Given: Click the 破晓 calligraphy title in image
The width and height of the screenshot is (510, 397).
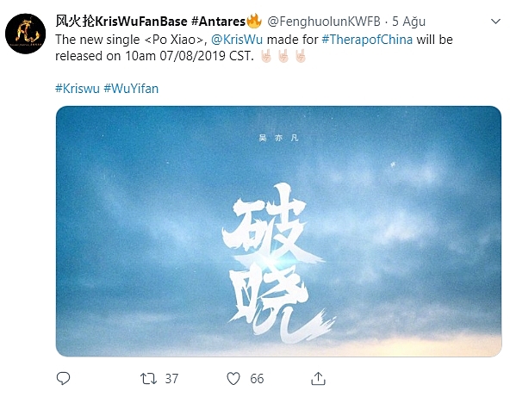Looking at the screenshot, I should [x=278, y=264].
